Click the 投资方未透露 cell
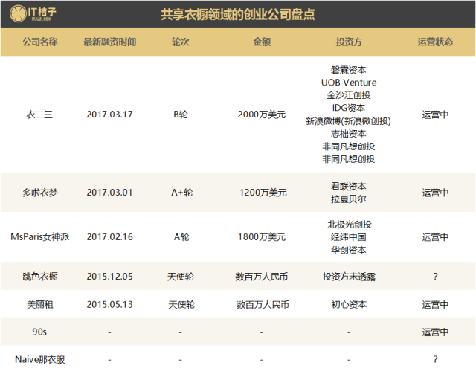Viewport: 476px width, 374px height. pyautogui.click(x=349, y=277)
